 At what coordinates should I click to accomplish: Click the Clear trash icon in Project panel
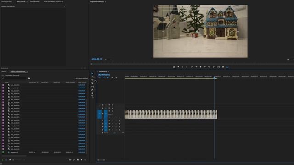pos(85,160)
